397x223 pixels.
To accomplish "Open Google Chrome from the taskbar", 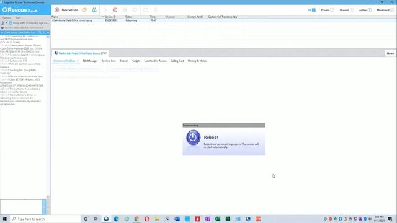I will click(x=136, y=219).
